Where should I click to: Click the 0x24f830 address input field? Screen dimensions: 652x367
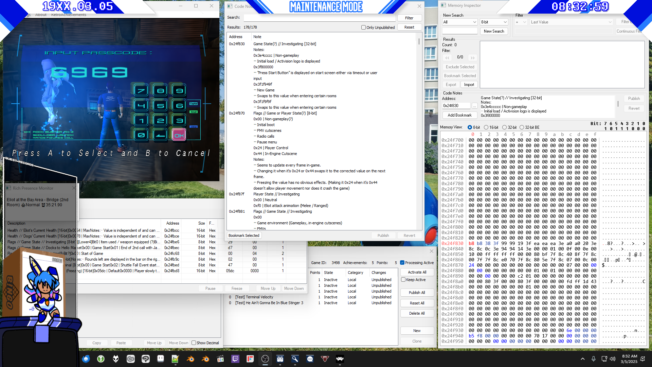pos(456,106)
